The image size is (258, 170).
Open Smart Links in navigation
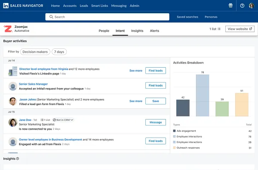[x=100, y=6]
